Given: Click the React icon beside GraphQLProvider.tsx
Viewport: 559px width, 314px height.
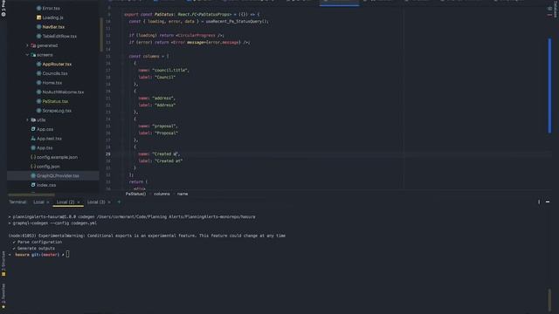Looking at the screenshot, I should point(33,175).
